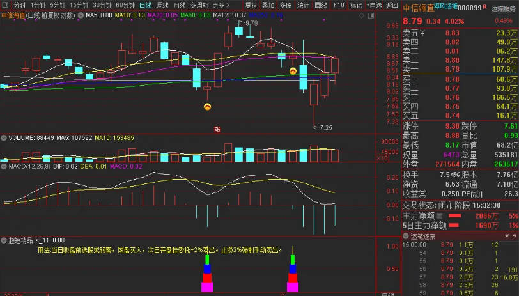Click the 卖一 price 8.79
This screenshot has width=519, height=296.
tap(452, 69)
